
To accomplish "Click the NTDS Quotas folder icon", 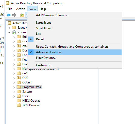I will click(x=19, y=101).
